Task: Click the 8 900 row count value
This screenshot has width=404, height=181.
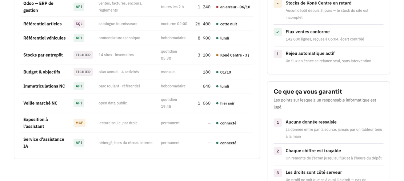Action: coord(204,38)
